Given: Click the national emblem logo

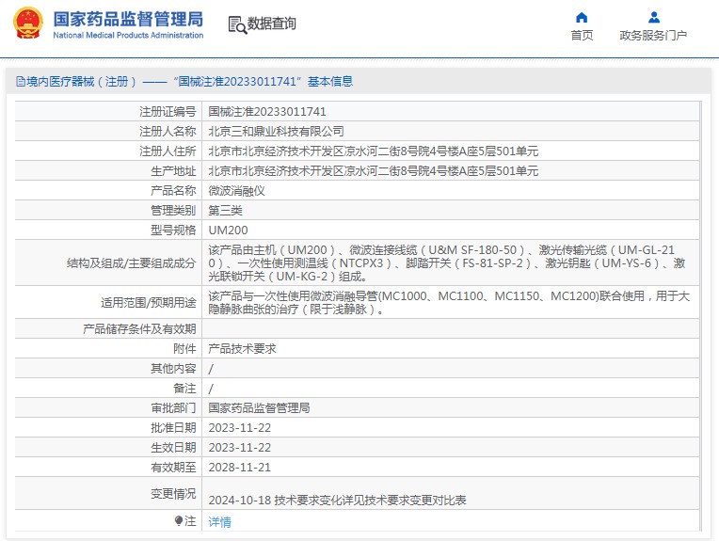Looking at the screenshot, I should [28, 24].
